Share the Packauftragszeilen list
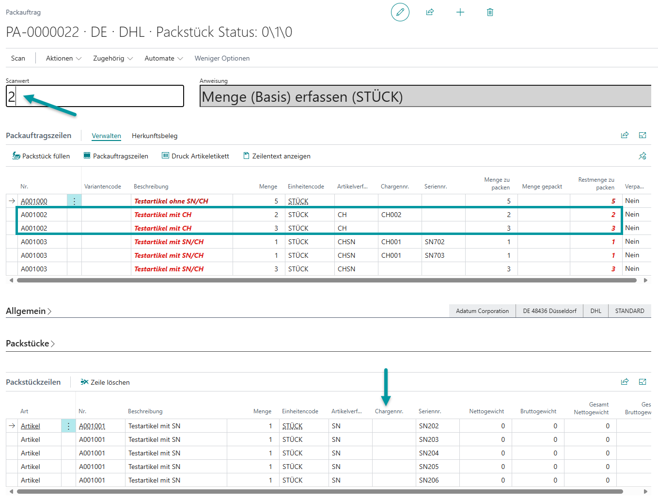This screenshot has height=500, width=658. tap(625, 135)
